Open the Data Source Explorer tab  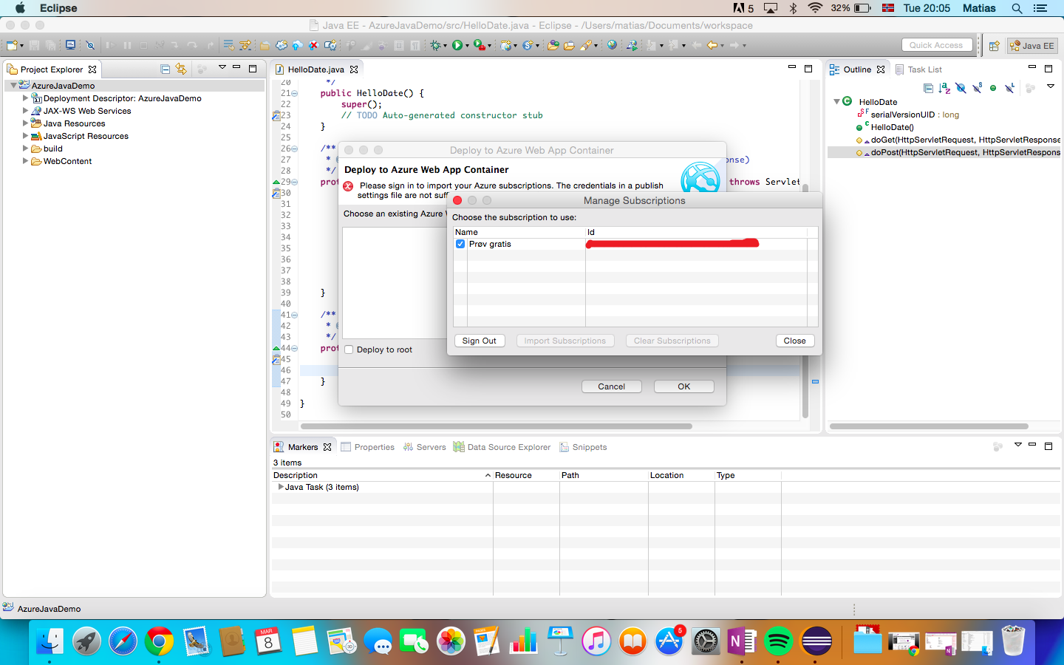pos(502,447)
